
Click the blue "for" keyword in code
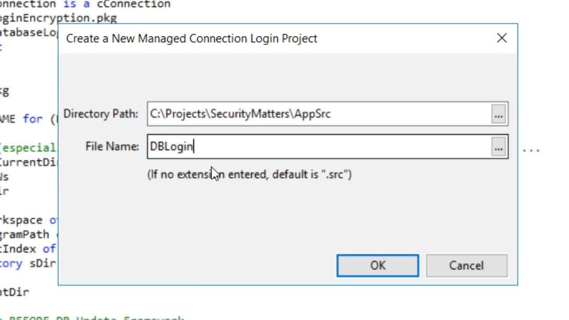[x=32, y=119]
